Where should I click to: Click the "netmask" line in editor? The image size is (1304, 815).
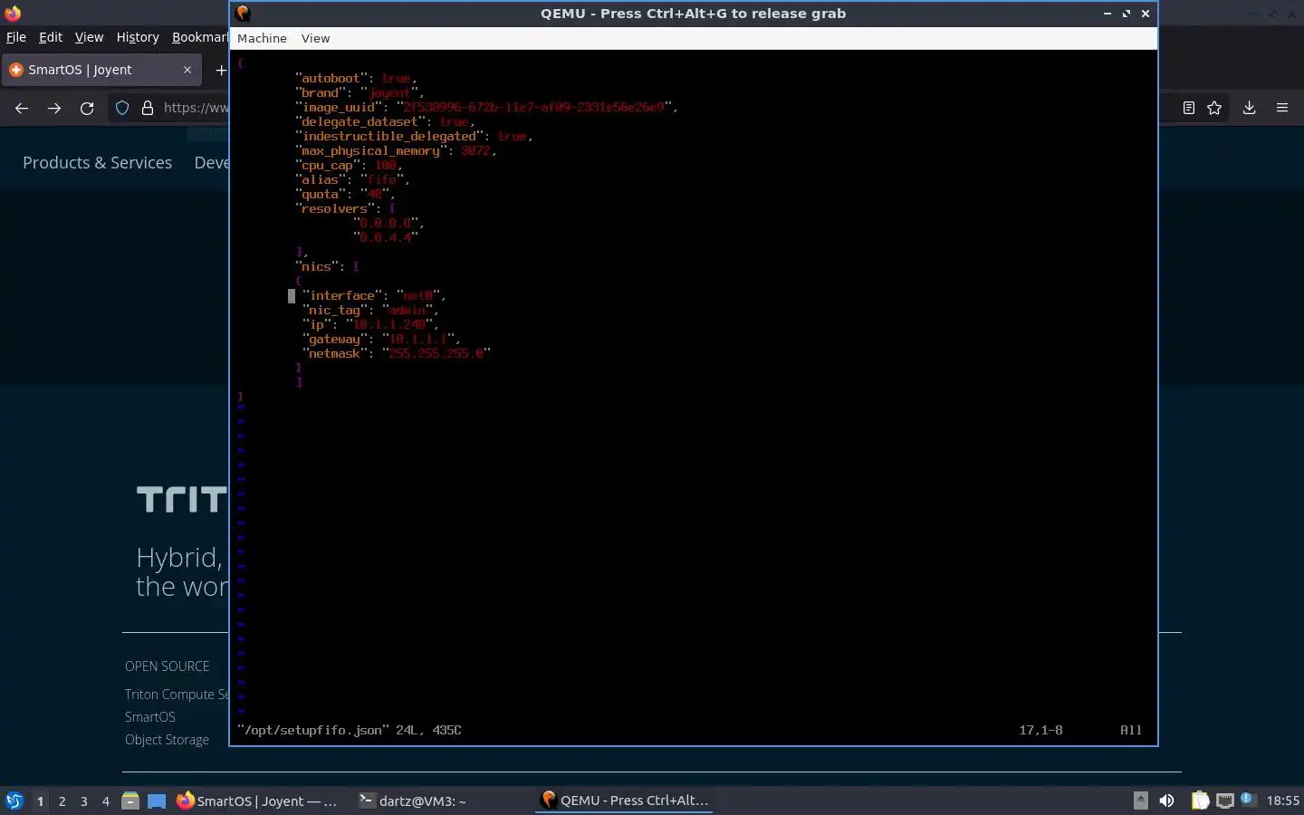tap(397, 353)
